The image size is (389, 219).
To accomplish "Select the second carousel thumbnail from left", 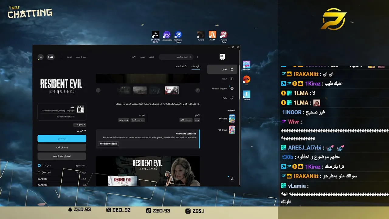I will click(140, 90).
